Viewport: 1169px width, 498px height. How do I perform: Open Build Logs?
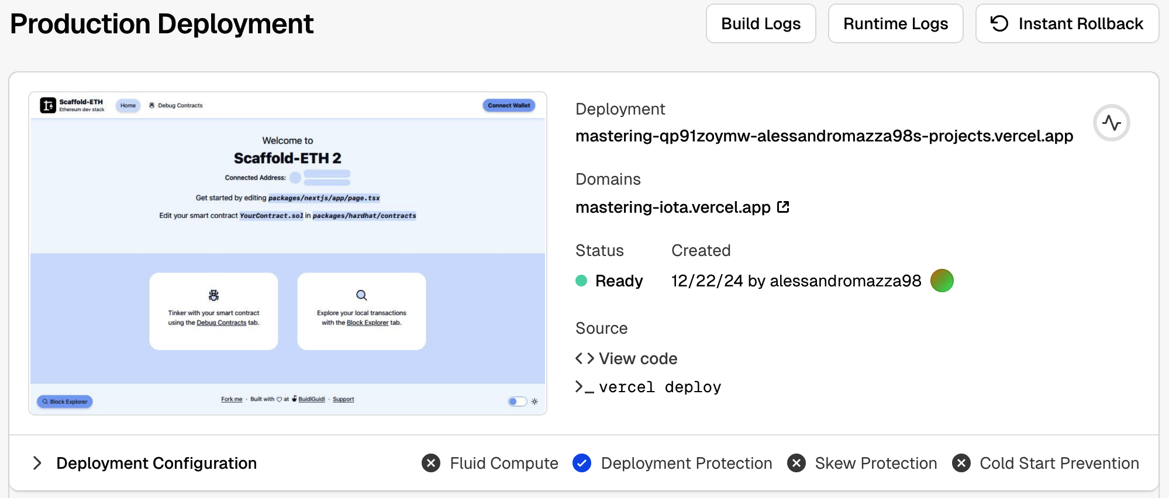point(760,23)
